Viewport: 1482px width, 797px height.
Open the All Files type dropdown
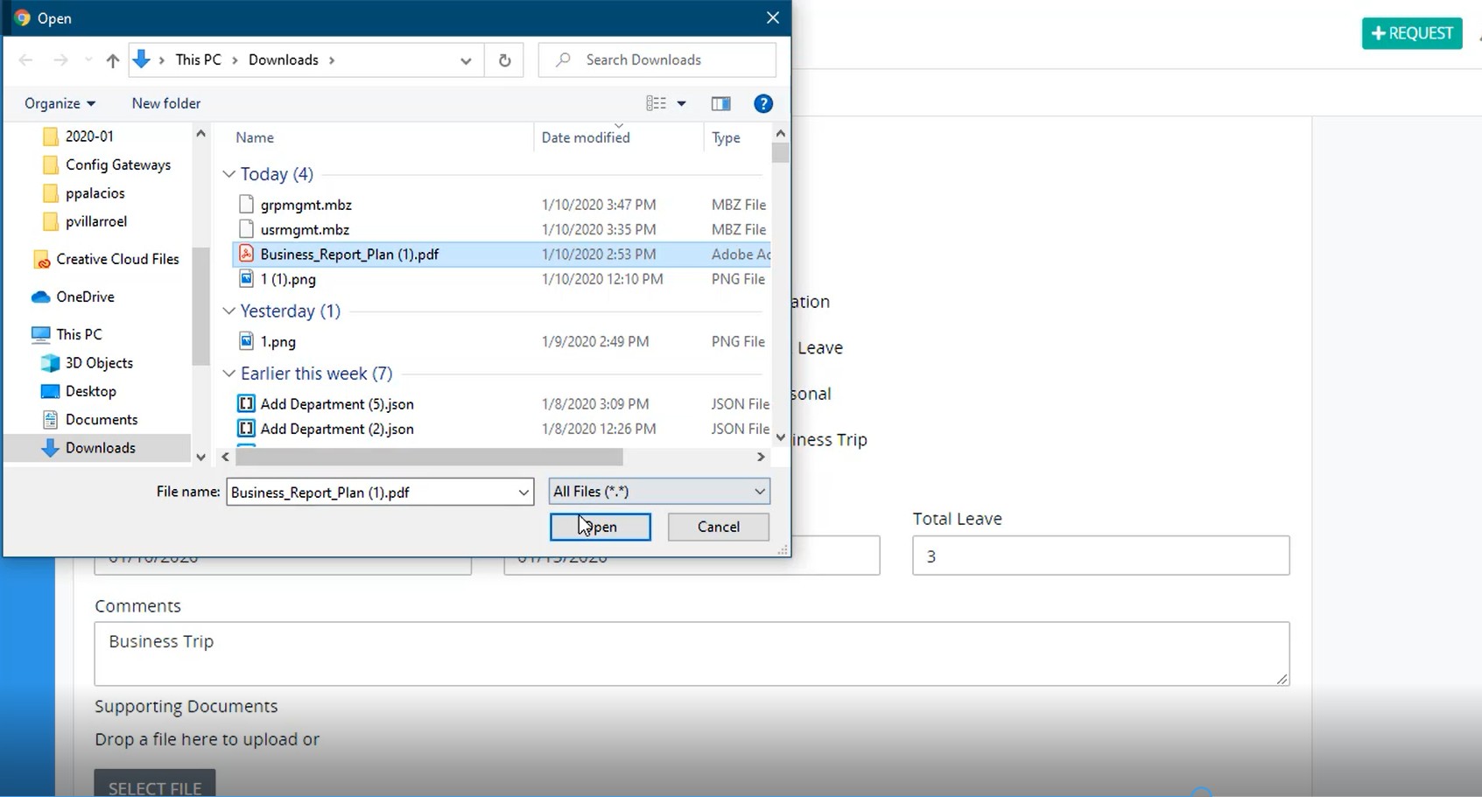[758, 491]
